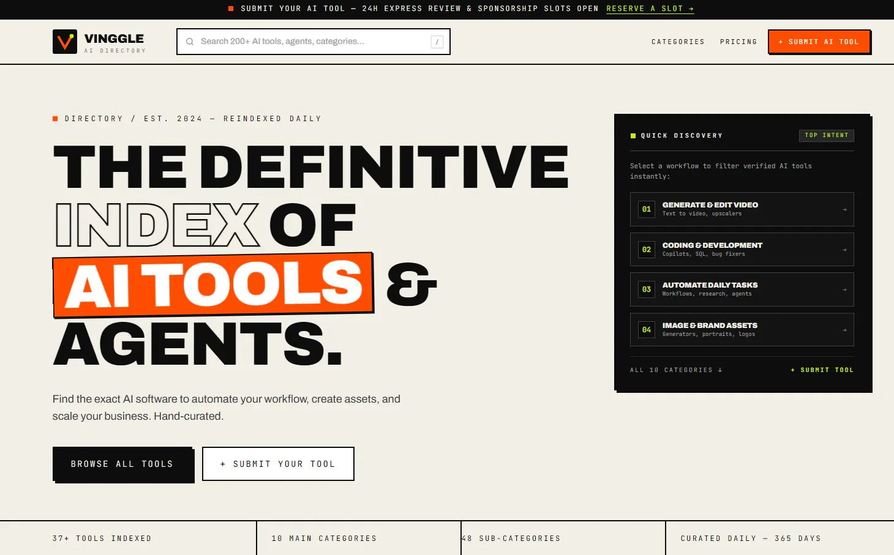This screenshot has width=894, height=555.
Task: Click the 03 number badge
Action: (647, 289)
